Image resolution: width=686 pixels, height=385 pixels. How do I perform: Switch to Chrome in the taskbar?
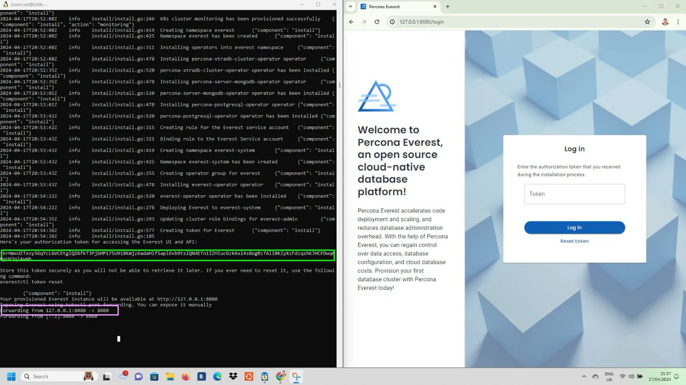(x=281, y=376)
